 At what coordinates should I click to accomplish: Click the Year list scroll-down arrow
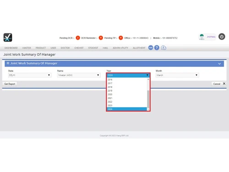click(148, 109)
